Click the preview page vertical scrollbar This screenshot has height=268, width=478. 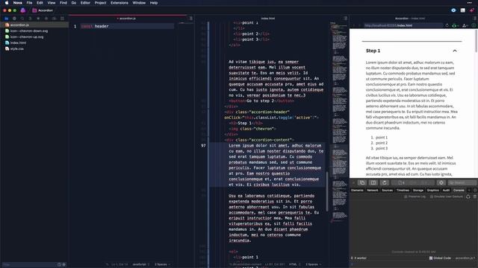tap(477, 41)
